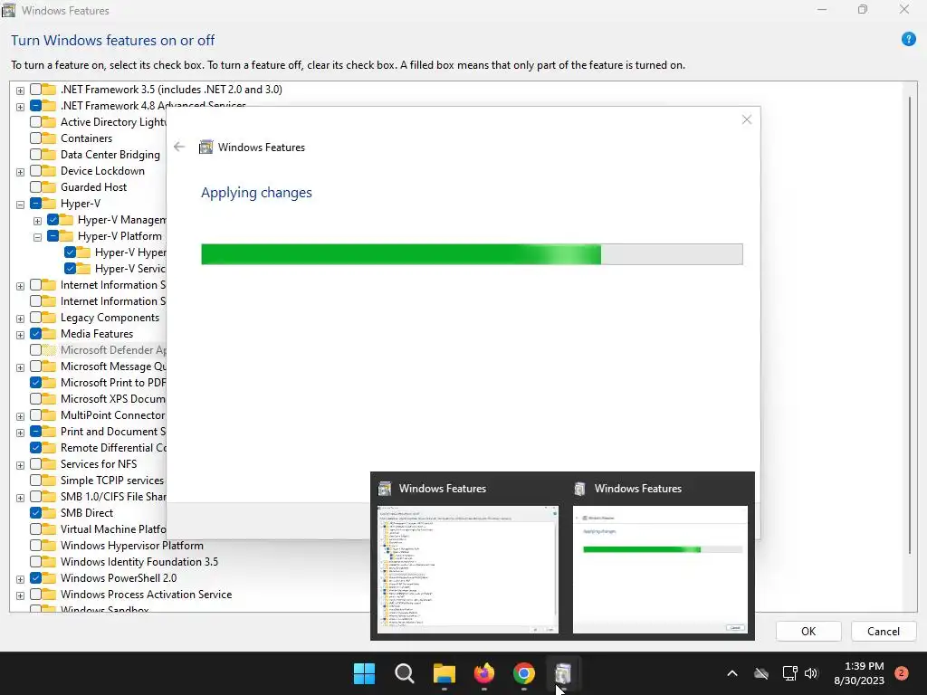Screen dimensions: 927x695
Task: Expand the .NET Framework 3.5 node
Action: pos(20,90)
